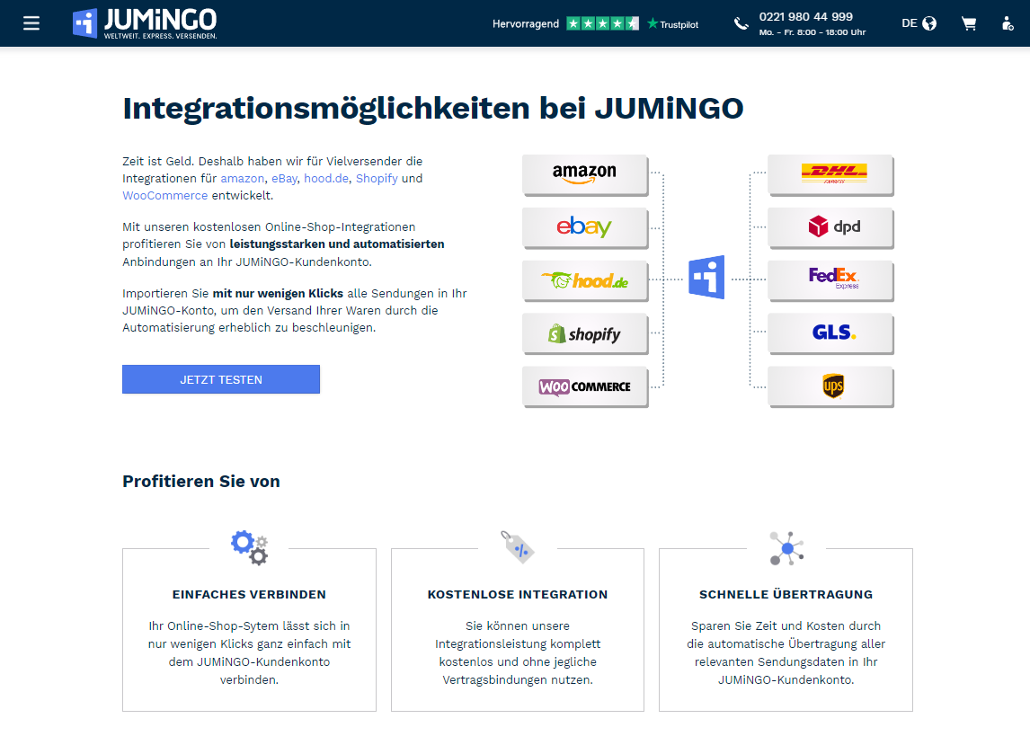
Task: Click the dpd carrier tile
Action: point(830,227)
